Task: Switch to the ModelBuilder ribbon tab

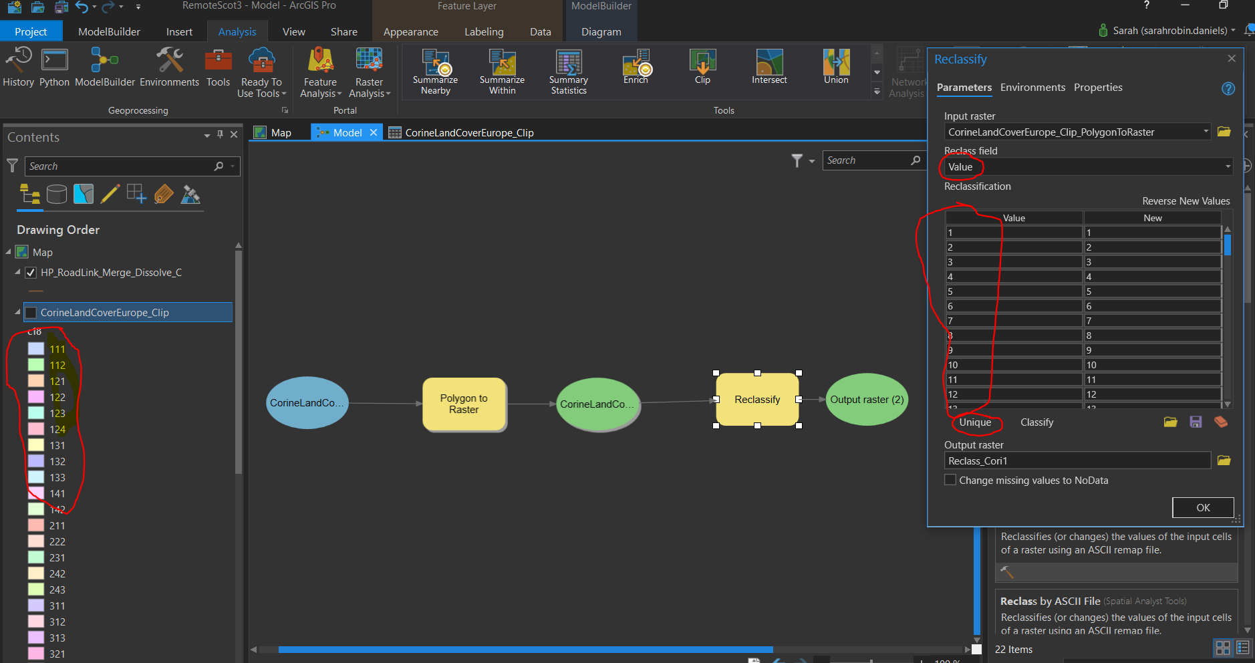Action: (109, 31)
